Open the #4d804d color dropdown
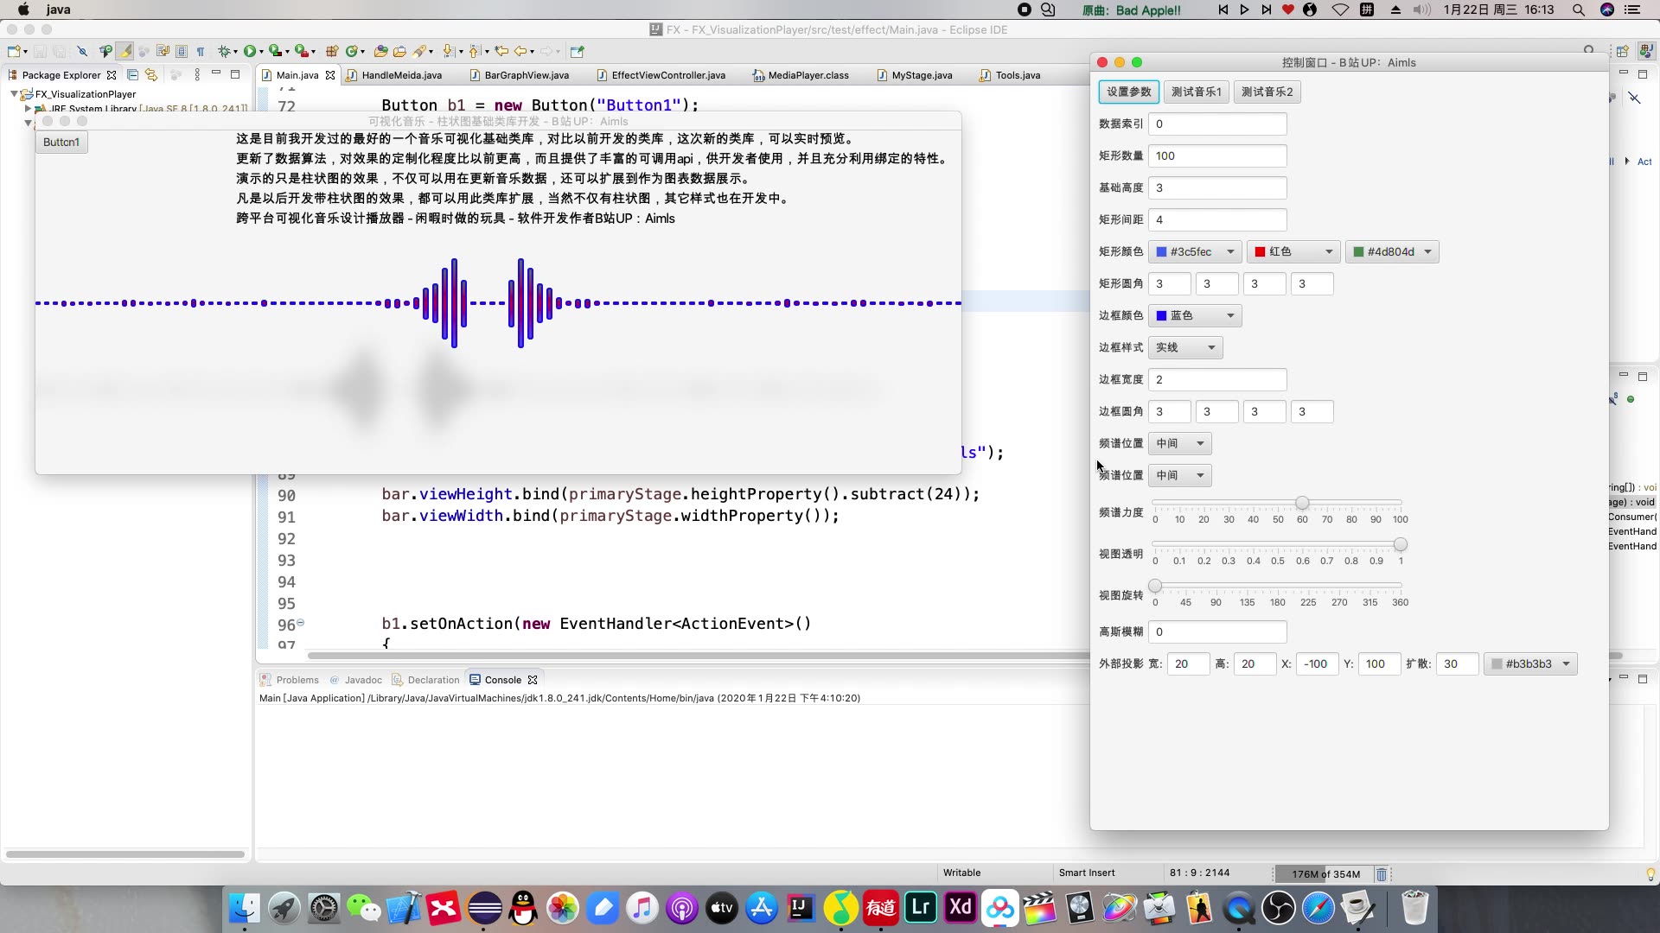Image resolution: width=1660 pixels, height=933 pixels. click(x=1392, y=251)
